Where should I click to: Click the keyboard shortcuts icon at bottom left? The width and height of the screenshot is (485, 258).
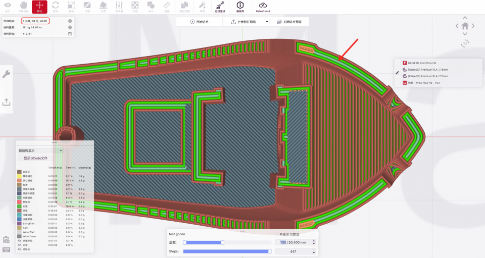point(6,249)
